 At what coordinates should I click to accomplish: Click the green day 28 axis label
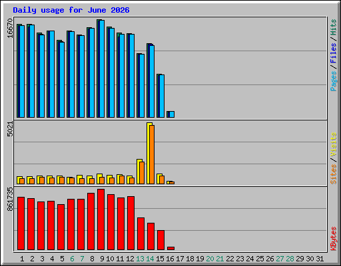[x=290, y=259]
